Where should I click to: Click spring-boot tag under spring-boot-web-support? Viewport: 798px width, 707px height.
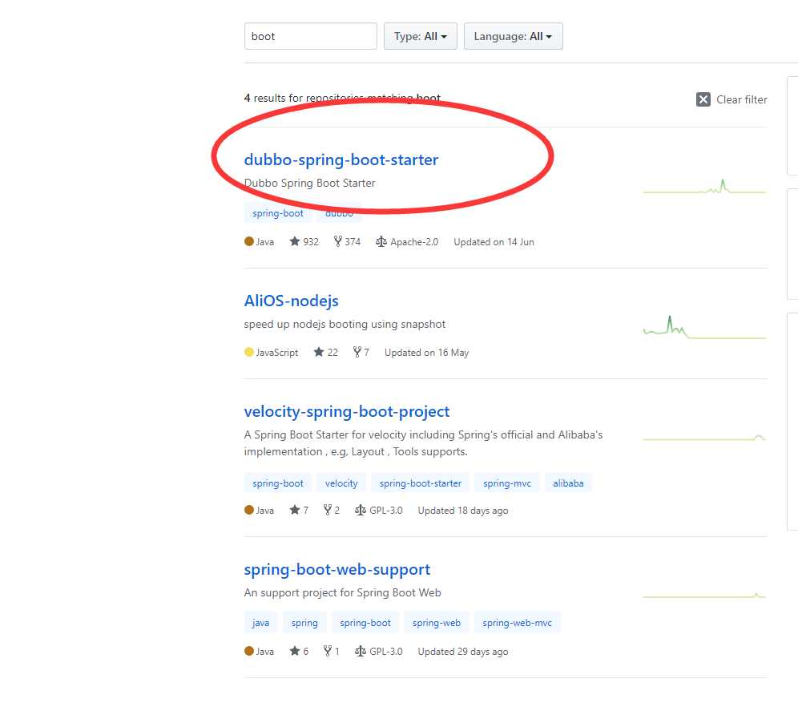[365, 623]
